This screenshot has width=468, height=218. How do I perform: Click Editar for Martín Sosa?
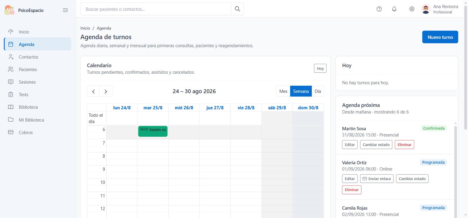point(350,145)
